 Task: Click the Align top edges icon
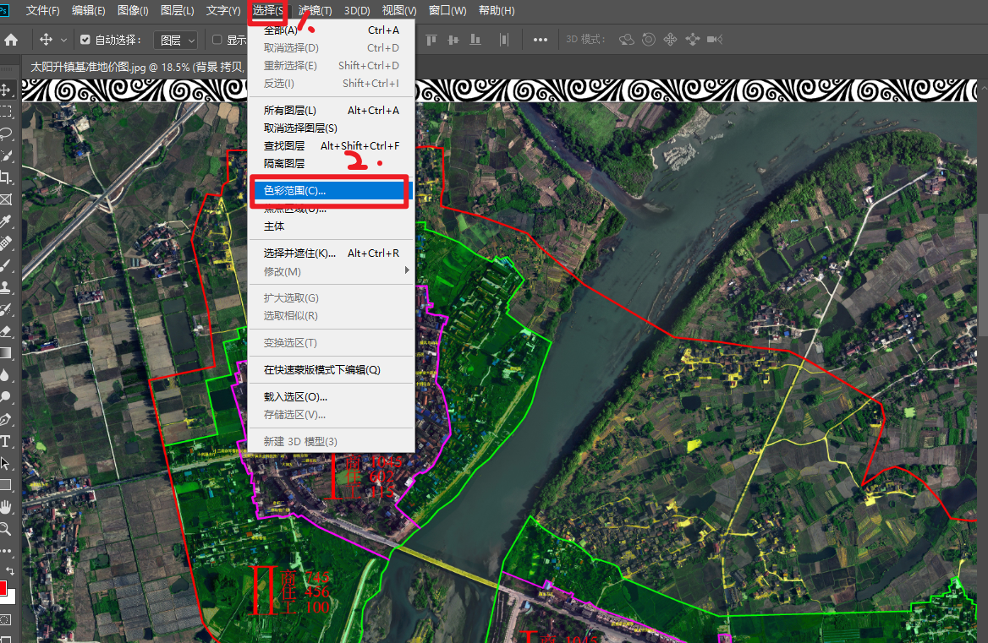click(x=431, y=40)
